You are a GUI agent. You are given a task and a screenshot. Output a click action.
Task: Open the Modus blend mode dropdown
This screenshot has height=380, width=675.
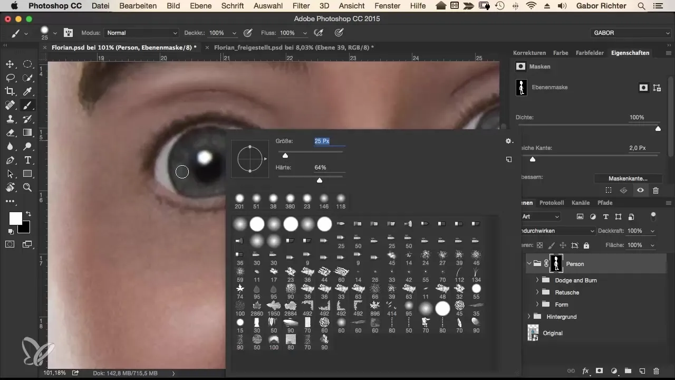(x=141, y=33)
